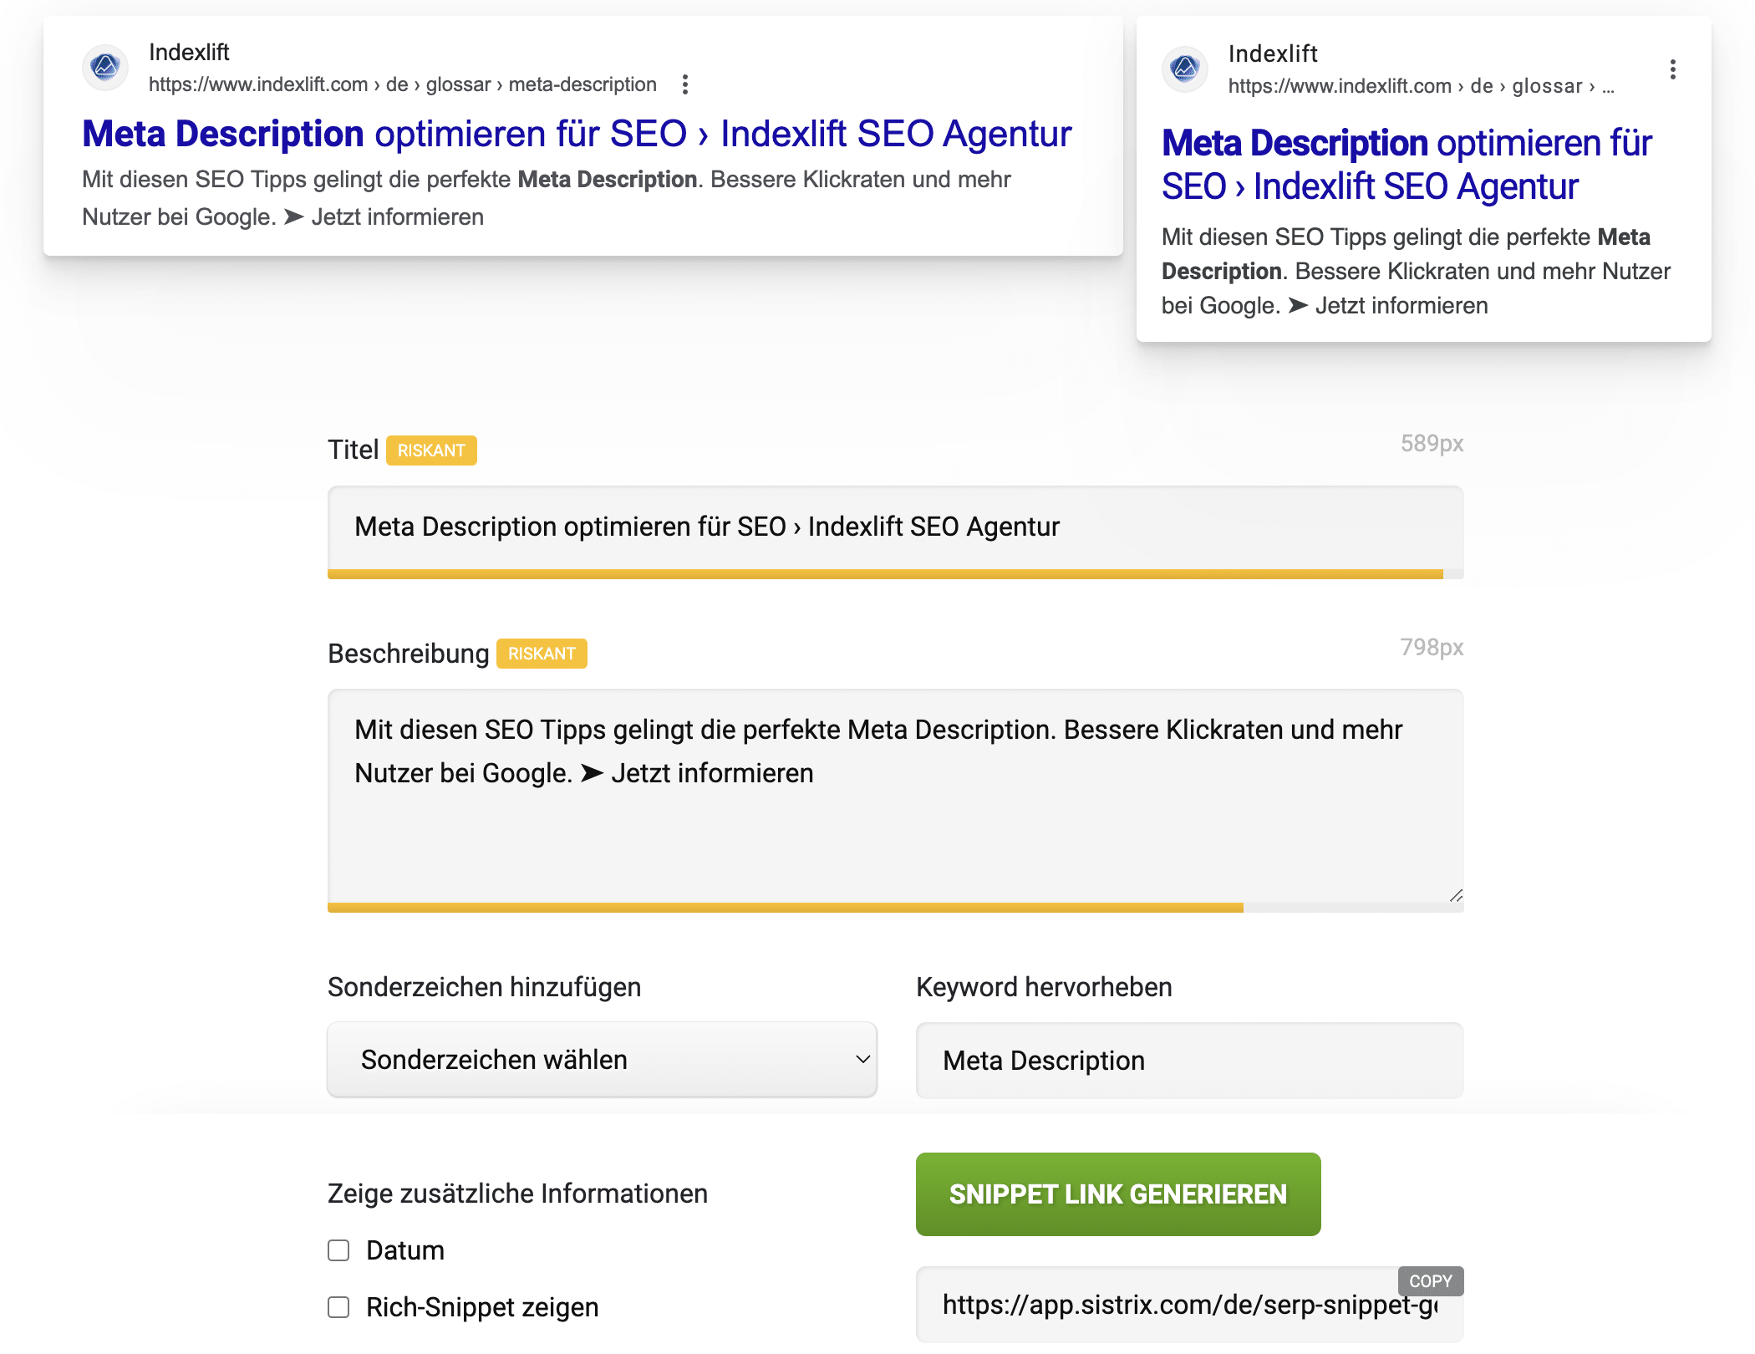Click the Indexlift site name in desktop preview
The image size is (1755, 1354).
[189, 53]
